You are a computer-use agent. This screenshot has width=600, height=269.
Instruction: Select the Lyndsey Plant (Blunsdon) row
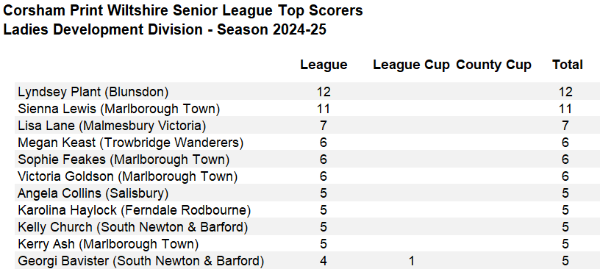click(x=307, y=92)
